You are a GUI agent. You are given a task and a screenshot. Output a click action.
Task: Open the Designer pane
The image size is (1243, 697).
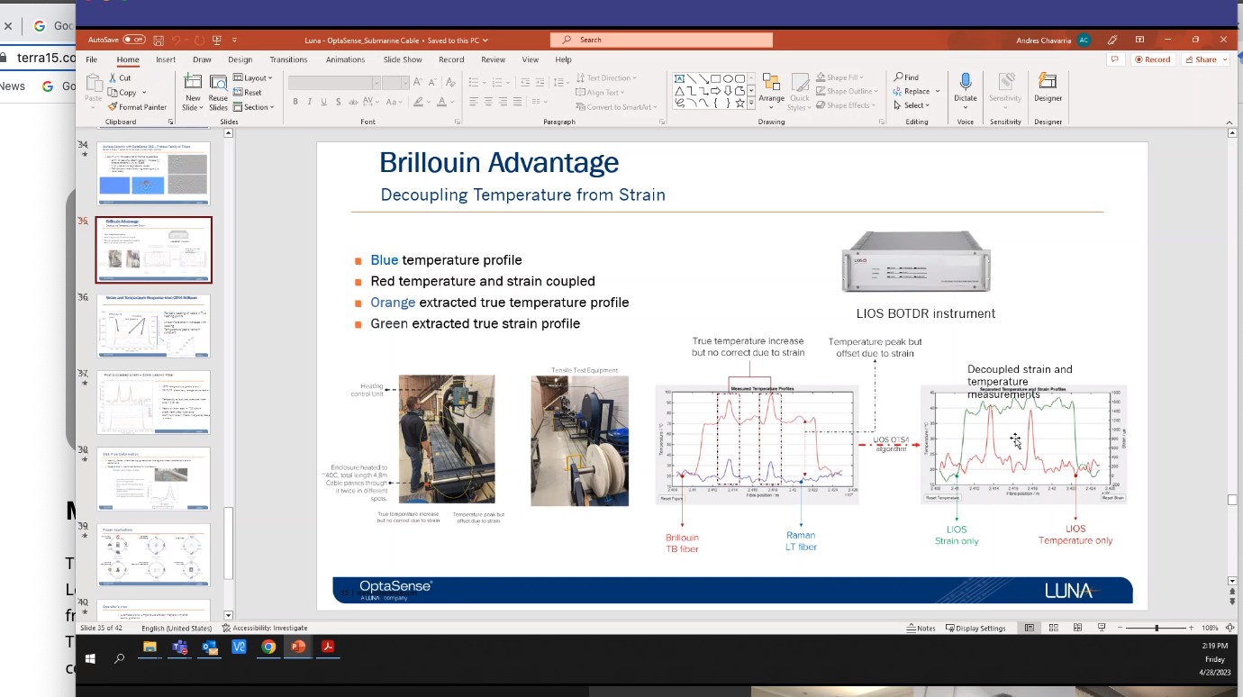pyautogui.click(x=1048, y=88)
